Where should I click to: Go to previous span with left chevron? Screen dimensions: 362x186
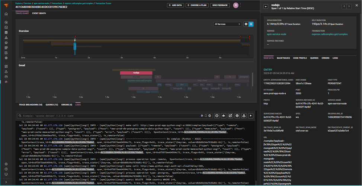[344, 6]
